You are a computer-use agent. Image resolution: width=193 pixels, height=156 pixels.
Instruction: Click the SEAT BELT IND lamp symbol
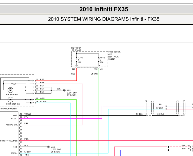tap(10, 99)
